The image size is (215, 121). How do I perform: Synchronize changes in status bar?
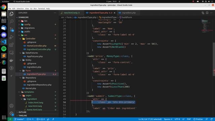30,119
